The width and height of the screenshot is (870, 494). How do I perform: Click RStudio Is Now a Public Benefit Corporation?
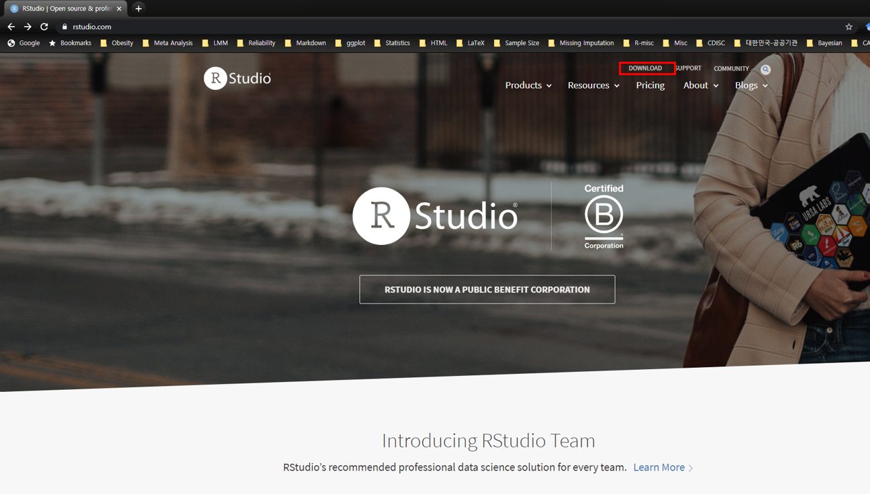coord(487,289)
